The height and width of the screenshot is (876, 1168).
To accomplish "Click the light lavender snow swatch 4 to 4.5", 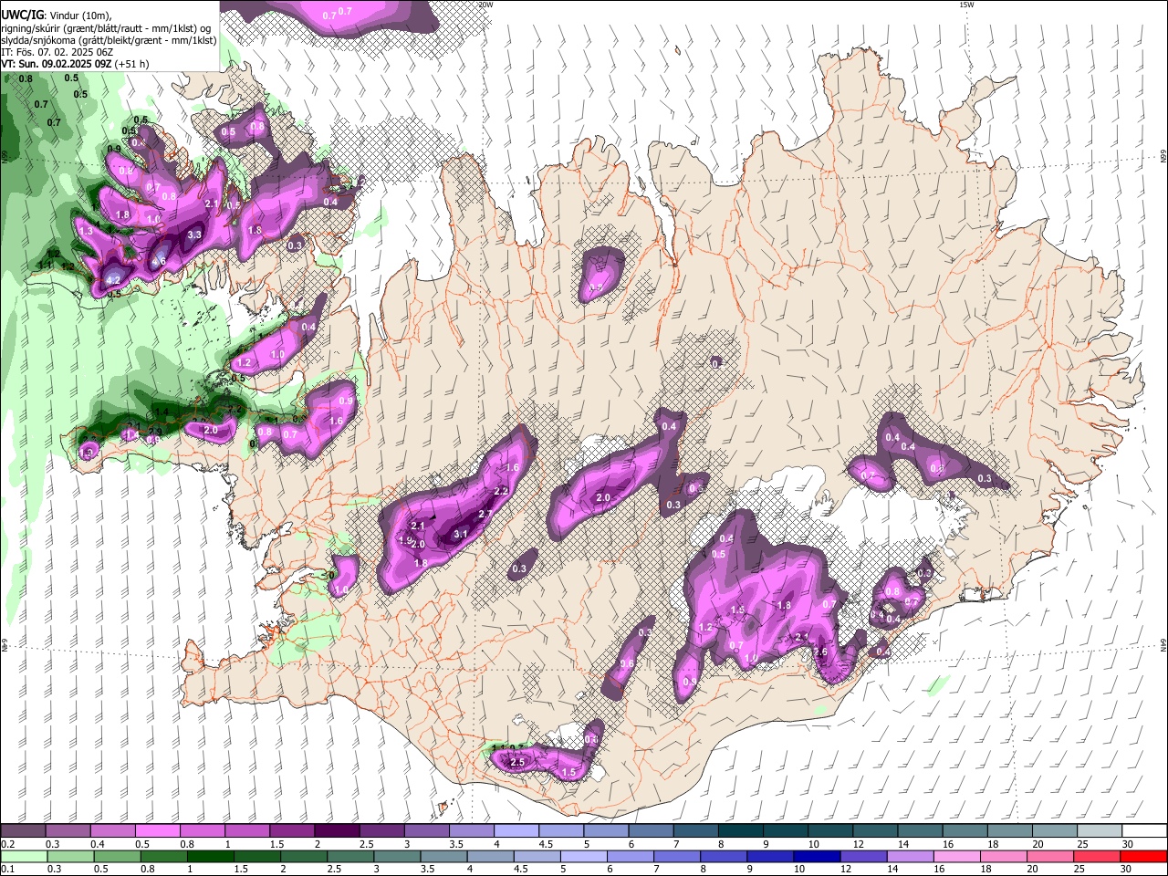I will (x=515, y=831).
